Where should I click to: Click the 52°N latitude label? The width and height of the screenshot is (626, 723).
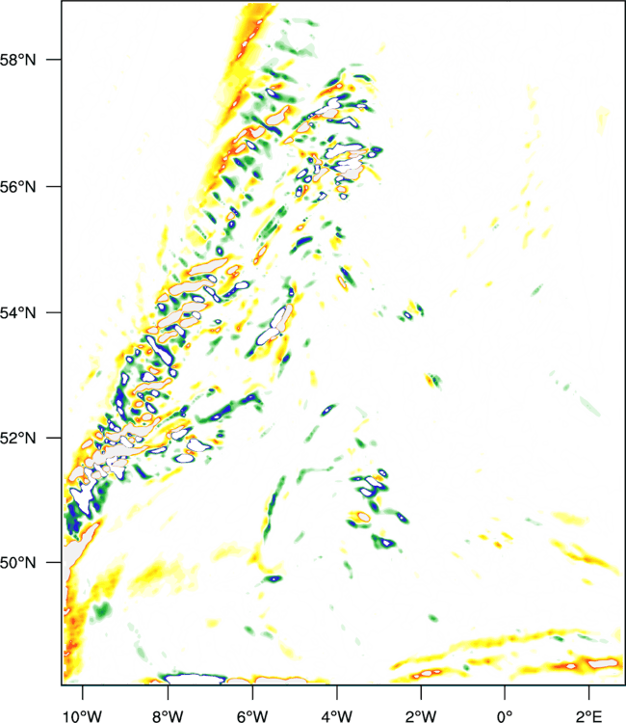(17, 438)
